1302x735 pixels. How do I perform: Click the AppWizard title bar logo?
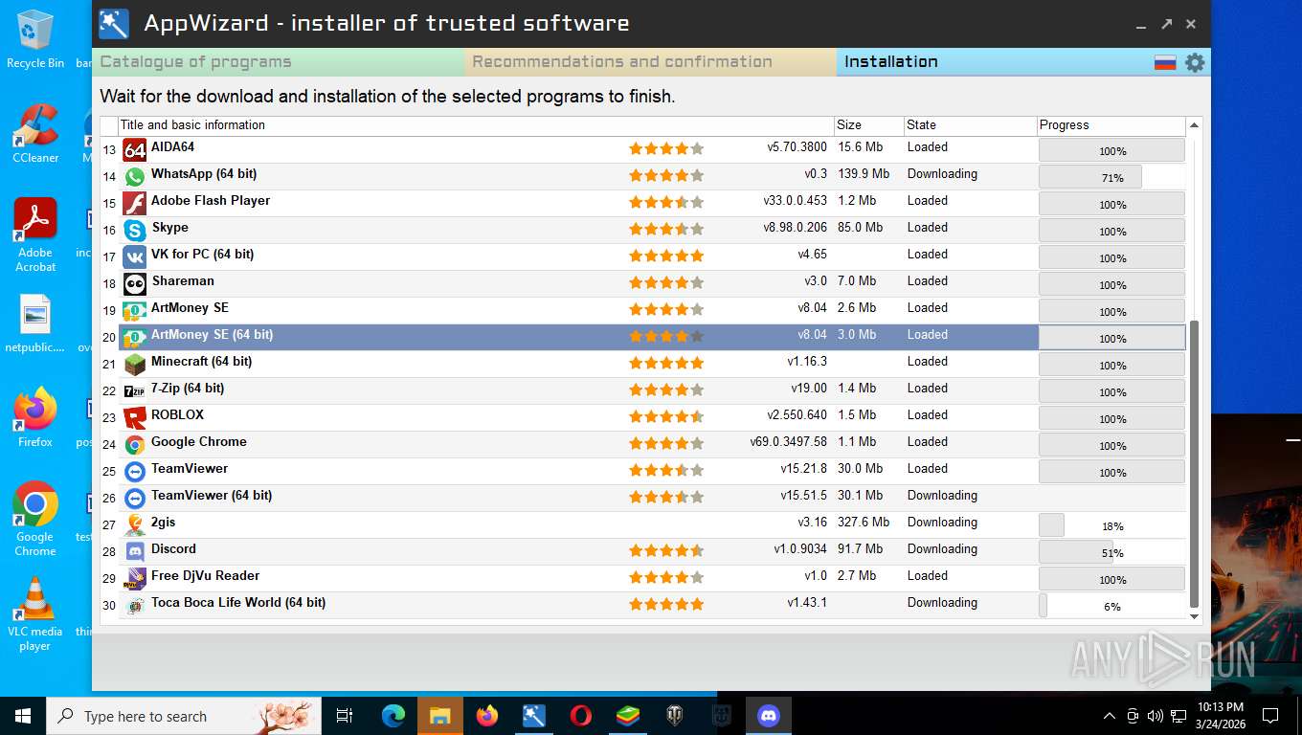point(114,23)
